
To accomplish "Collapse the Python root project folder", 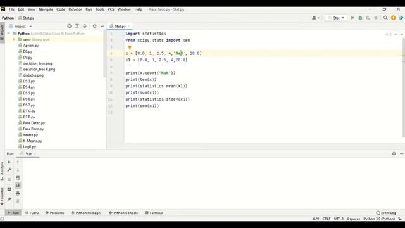I will [x=8, y=34].
